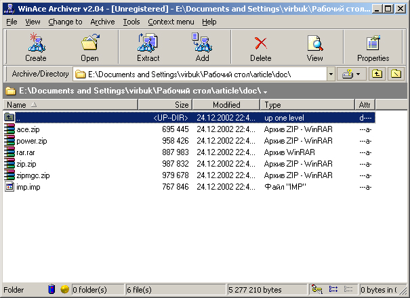The height and width of the screenshot is (298, 410).
Task: Click the Extract toolbar button
Action: click(x=148, y=47)
